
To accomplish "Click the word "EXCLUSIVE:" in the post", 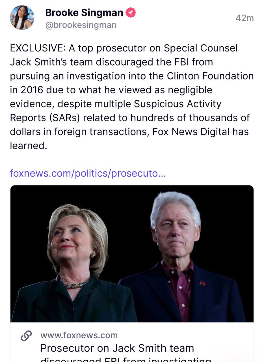I will [x=38, y=48].
